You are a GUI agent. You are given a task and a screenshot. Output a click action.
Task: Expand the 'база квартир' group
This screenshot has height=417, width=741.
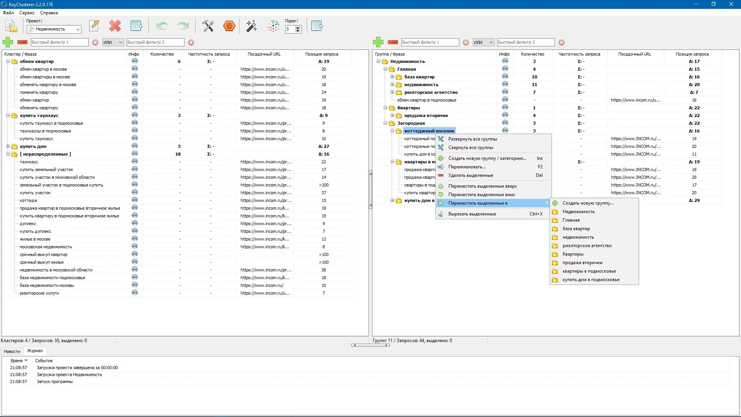[x=392, y=77]
